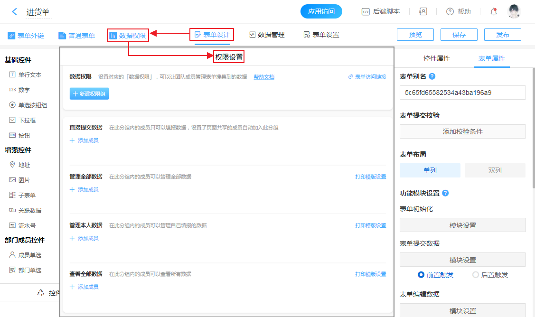The image size is (535, 317).
Task: Choose 双列 form layout
Action: (495, 170)
